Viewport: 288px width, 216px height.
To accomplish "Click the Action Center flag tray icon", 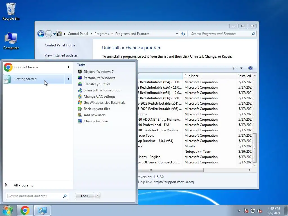I will pos(246,211).
